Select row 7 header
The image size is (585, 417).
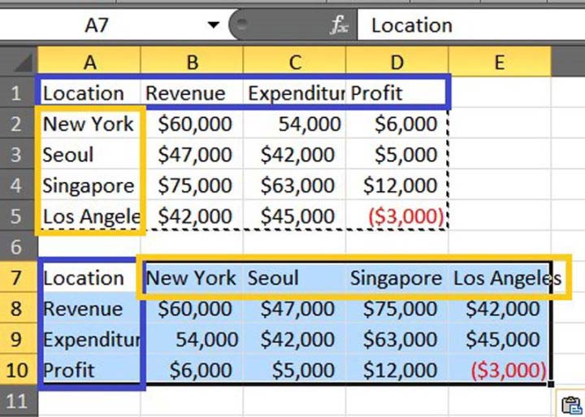(19, 277)
